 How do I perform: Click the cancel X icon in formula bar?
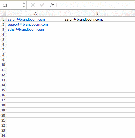pyautogui.click(x=33, y=5)
